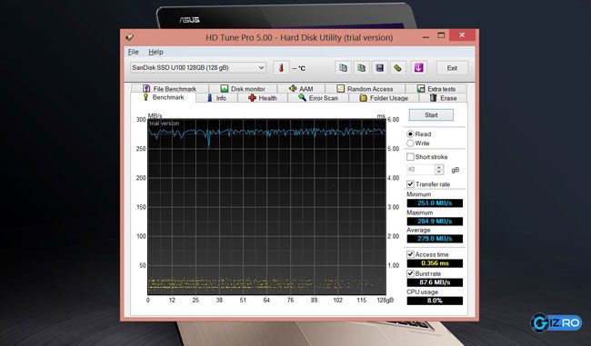Click the Maximum 284.9 MB/s value

tap(435, 221)
